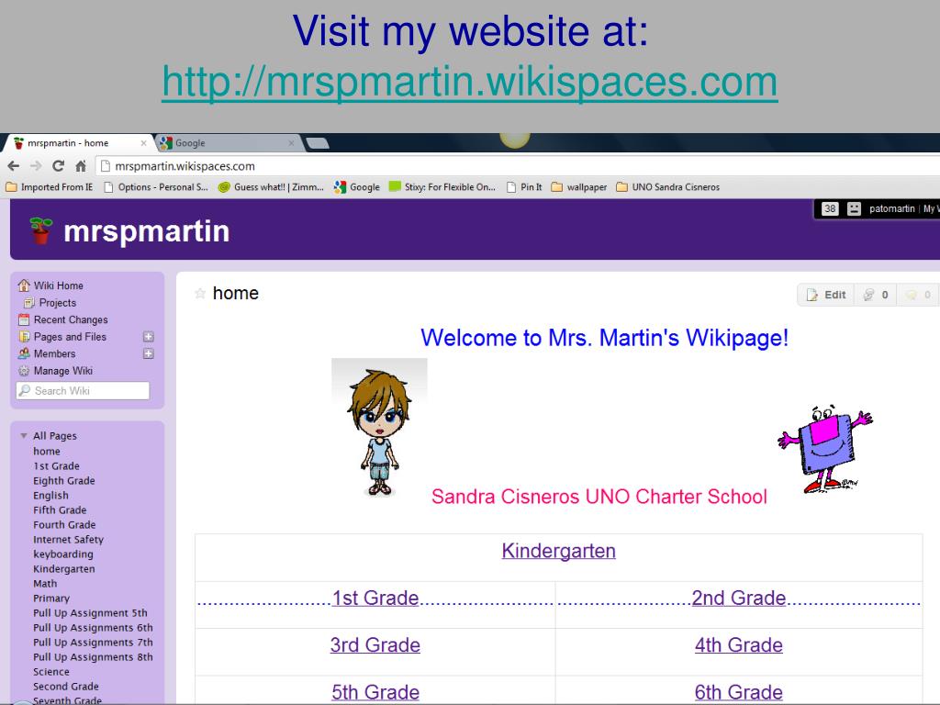Image resolution: width=940 pixels, height=705 pixels.
Task: Open the discussion icon showing 0
Action: [x=875, y=295]
